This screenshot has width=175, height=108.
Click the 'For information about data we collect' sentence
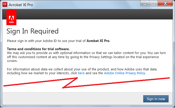click(82, 71)
